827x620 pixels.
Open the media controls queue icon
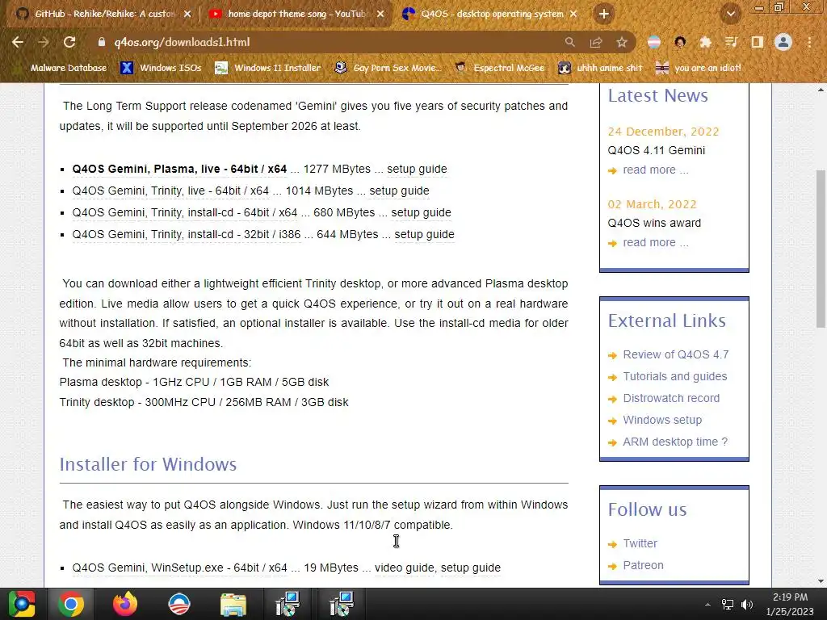coord(731,42)
